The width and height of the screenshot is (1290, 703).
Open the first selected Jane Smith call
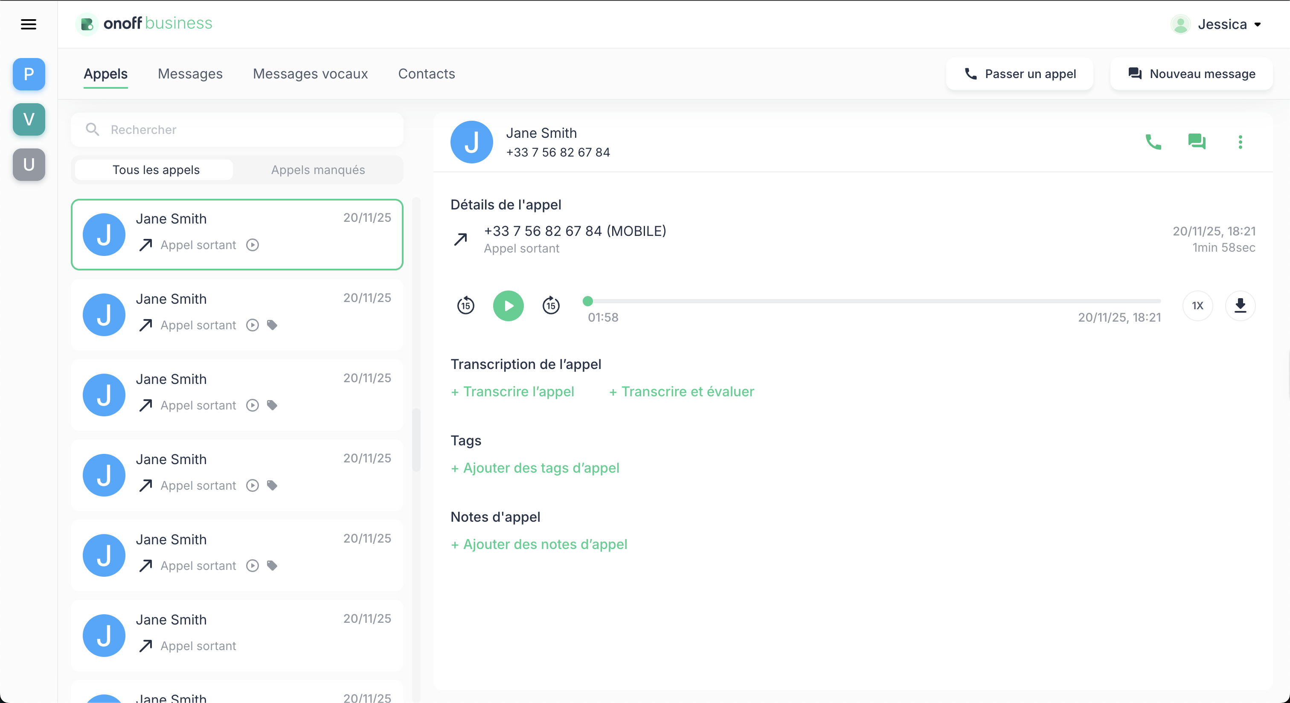tap(237, 234)
